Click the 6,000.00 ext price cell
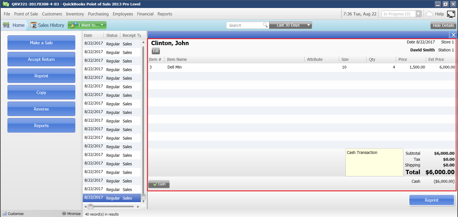Image resolution: width=458 pixels, height=217 pixels. [x=447, y=67]
